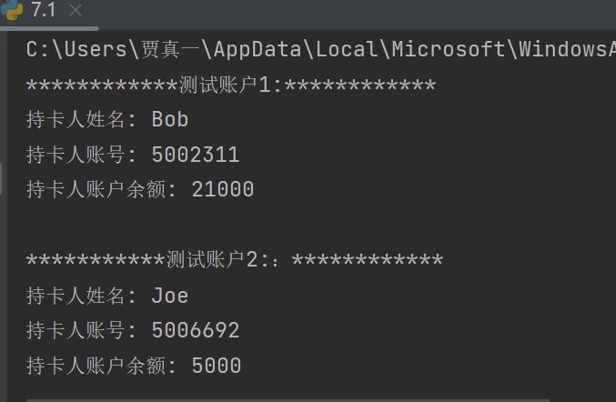The height and width of the screenshot is (402, 616).
Task: Click the word Microsoft in the path line
Action: 449,49
